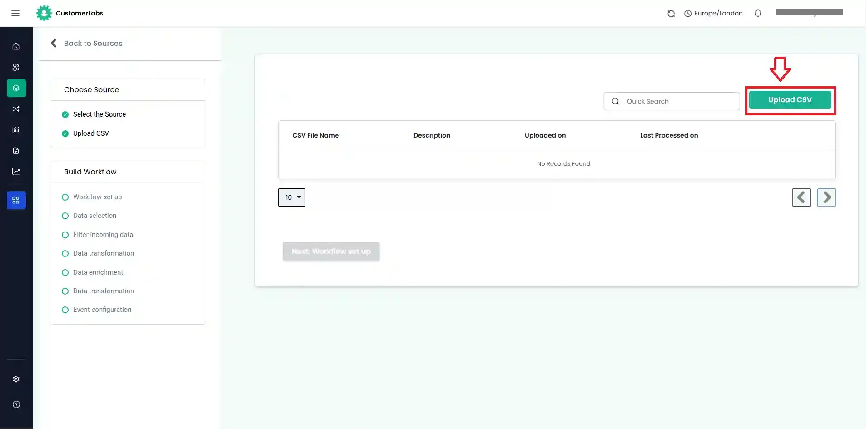Click the redacted user account name
The image size is (866, 429).
810,13
